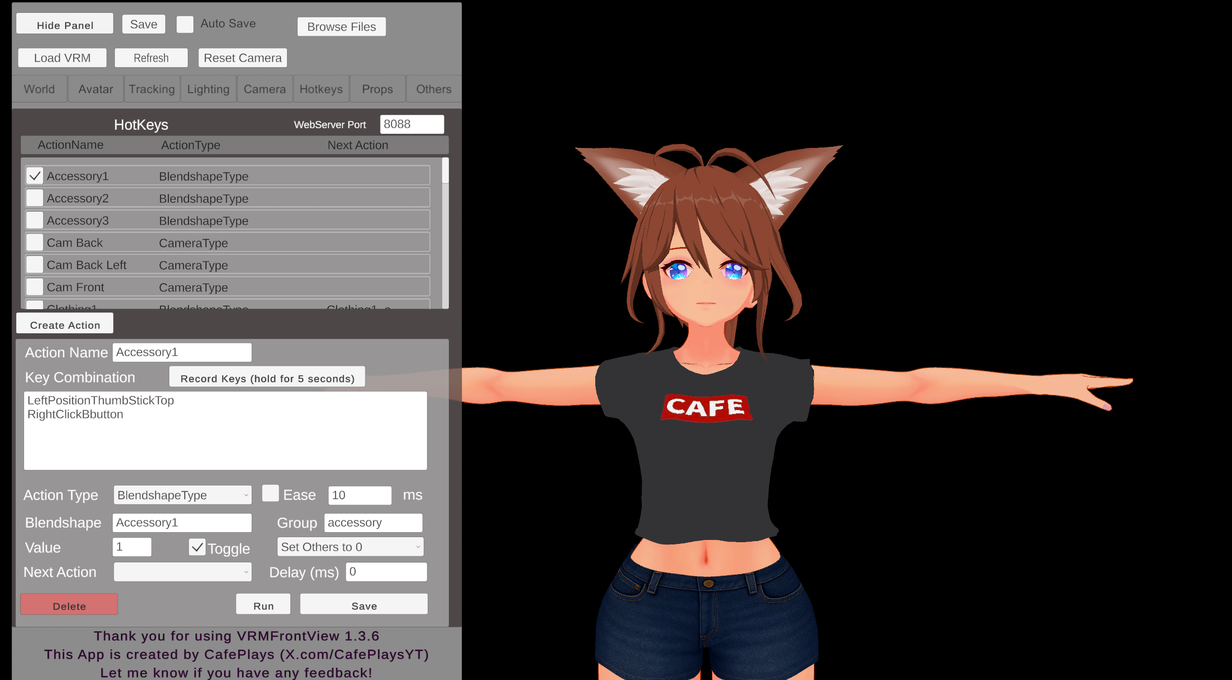Click Browse Files button
This screenshot has width=1232, height=680.
[341, 26]
